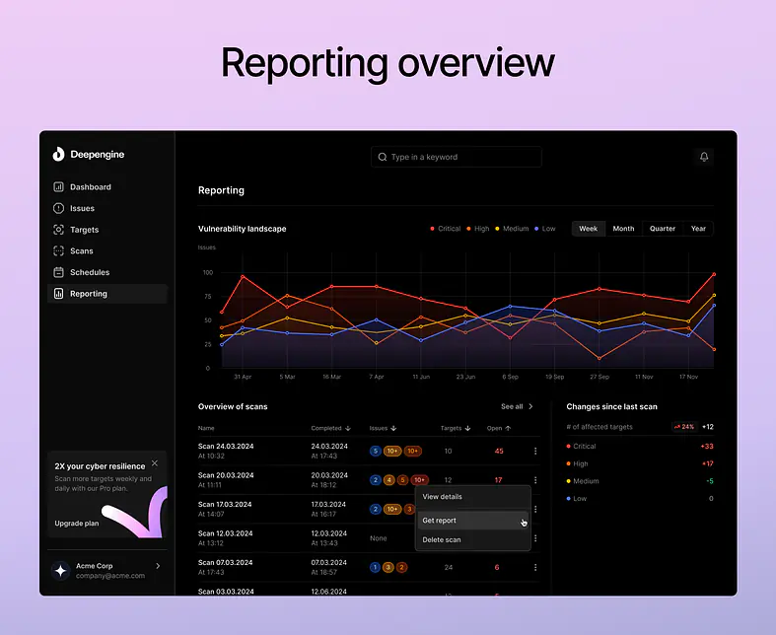Click the red 10+ badge on Scan 20.03.2024
This screenshot has width=776, height=635.
coord(419,480)
